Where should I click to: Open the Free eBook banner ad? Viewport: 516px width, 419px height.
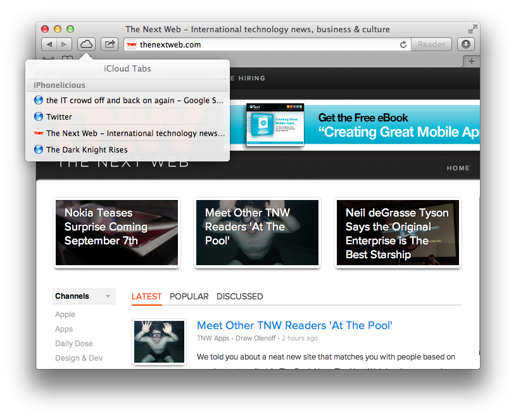(355, 125)
